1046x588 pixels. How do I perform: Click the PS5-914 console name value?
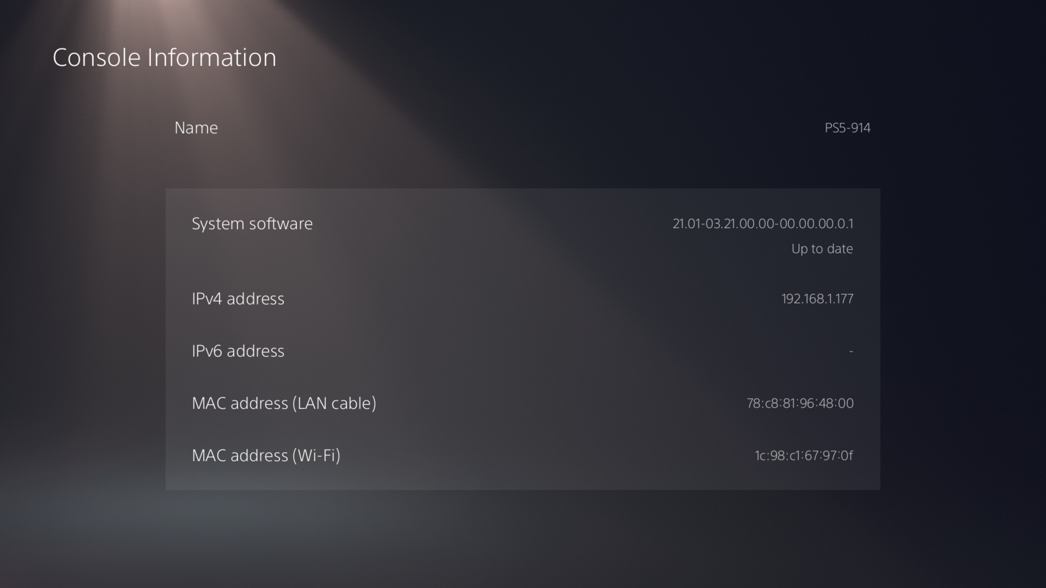tap(847, 128)
